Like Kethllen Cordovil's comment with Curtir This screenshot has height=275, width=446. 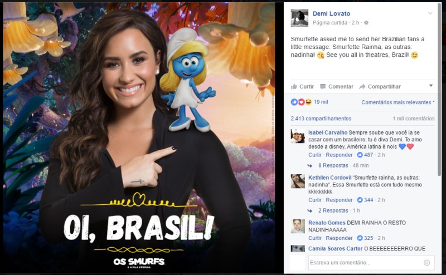pos(315,200)
